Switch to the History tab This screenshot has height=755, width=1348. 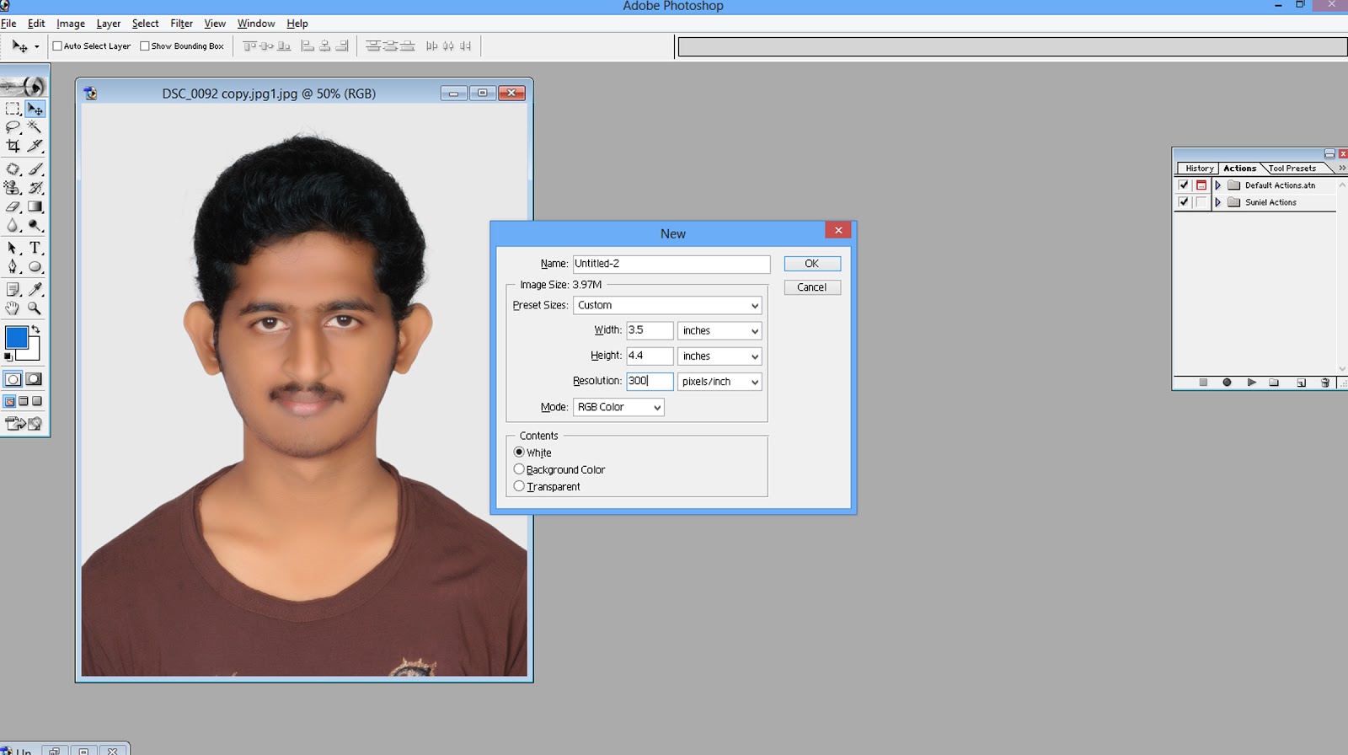(x=1199, y=169)
